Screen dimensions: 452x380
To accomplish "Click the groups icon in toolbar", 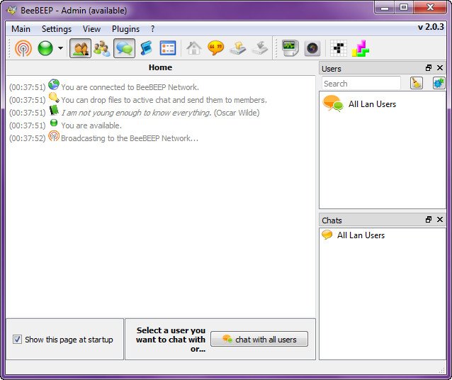I will click(x=102, y=48).
